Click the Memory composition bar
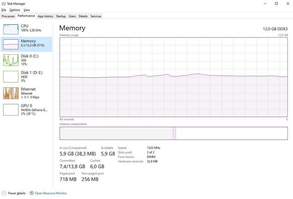Screen dimensions: 293x199 click(173, 133)
